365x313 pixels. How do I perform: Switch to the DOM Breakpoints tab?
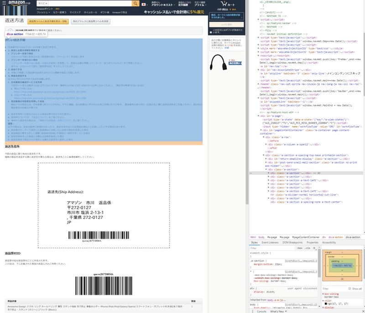pos(292,242)
